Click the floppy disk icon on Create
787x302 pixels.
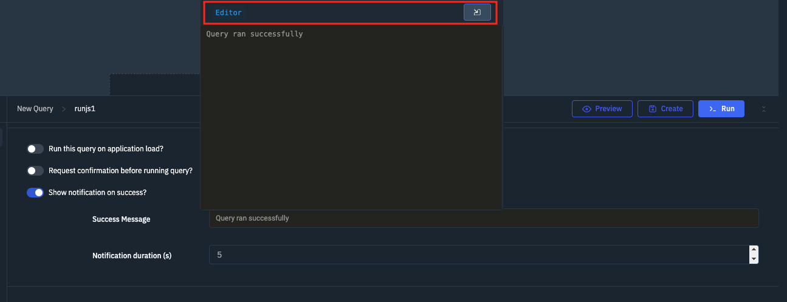(652, 109)
